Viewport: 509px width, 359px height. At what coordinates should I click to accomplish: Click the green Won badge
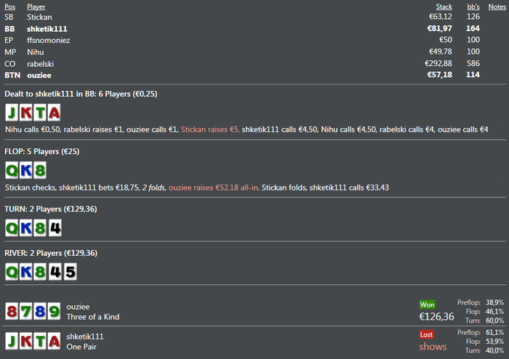[x=427, y=304]
